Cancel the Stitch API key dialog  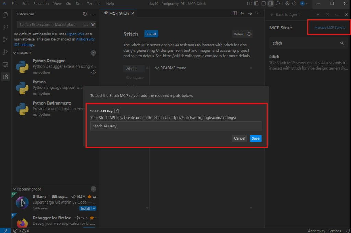click(x=240, y=138)
